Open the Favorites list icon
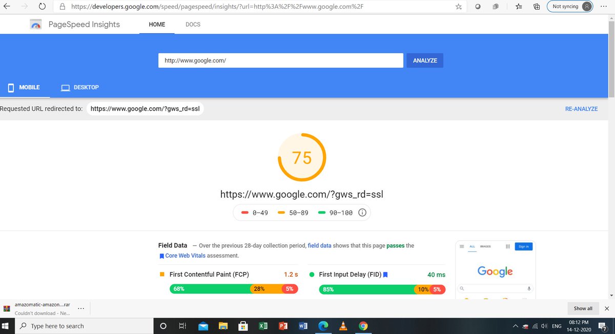The image size is (615, 334). tap(519, 7)
